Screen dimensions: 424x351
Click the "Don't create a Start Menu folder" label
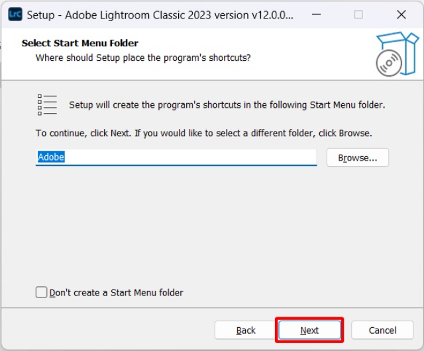[x=117, y=292]
